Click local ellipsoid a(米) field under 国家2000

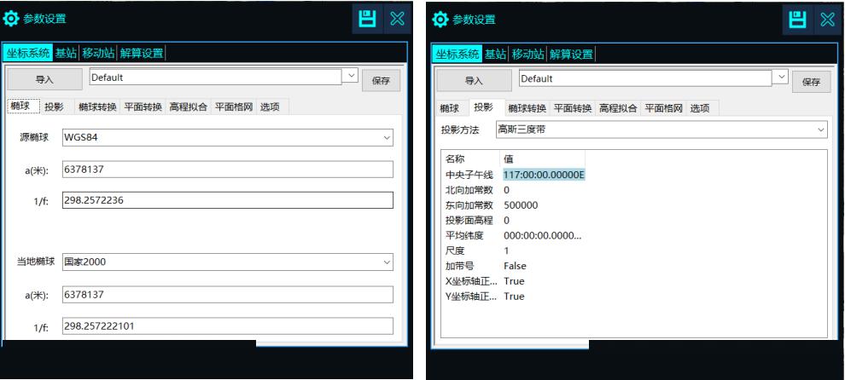click(227, 295)
